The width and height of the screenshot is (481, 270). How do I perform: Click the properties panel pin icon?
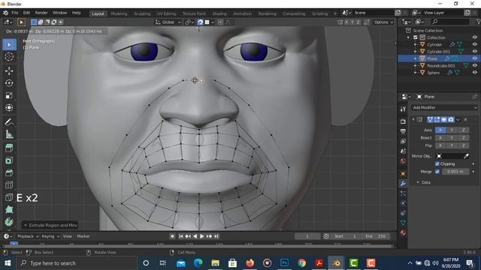(474, 97)
